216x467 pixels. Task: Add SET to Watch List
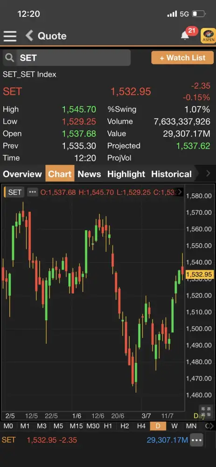(x=182, y=58)
